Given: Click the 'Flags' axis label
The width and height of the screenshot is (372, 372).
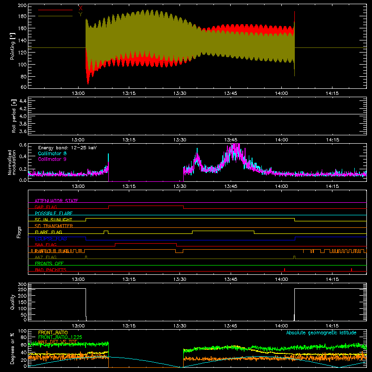Looking at the screenshot, I should (19, 232).
